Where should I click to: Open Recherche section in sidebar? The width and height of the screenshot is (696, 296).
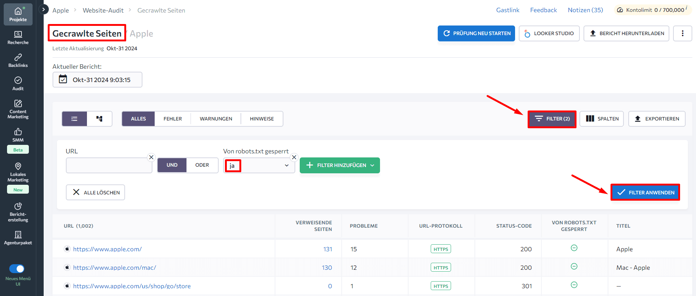click(18, 38)
